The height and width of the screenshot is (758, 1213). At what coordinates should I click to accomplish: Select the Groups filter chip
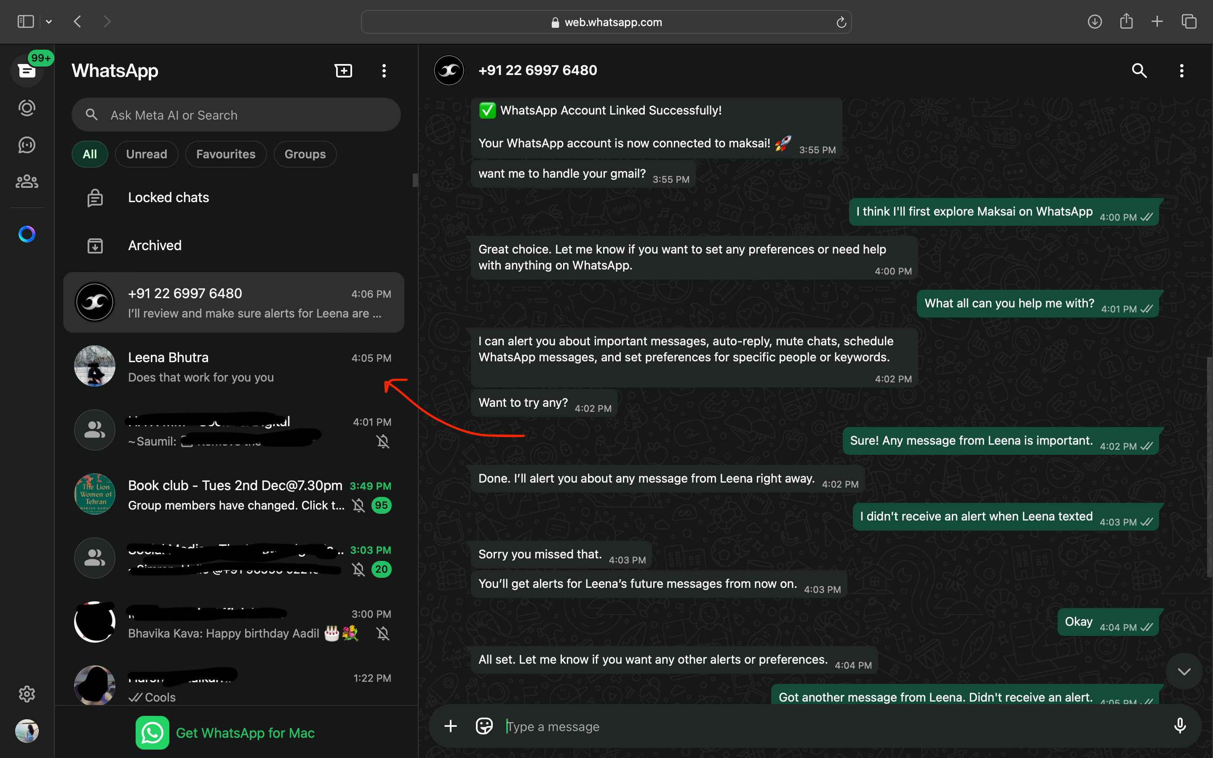(x=305, y=154)
